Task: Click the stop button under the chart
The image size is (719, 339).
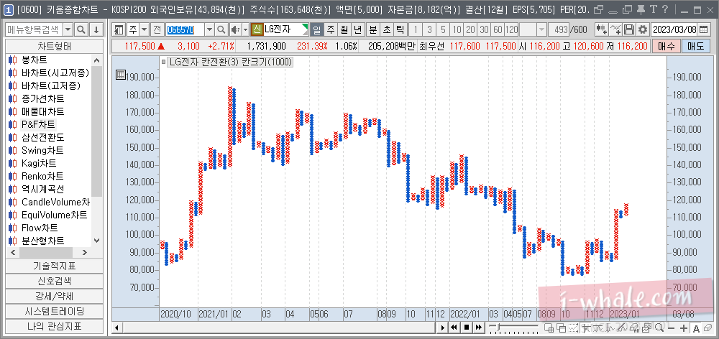Action: (467, 328)
